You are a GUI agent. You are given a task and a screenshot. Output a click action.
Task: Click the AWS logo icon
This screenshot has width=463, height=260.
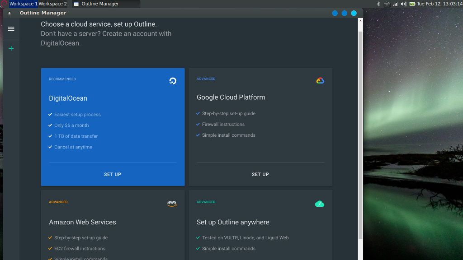[171, 204]
